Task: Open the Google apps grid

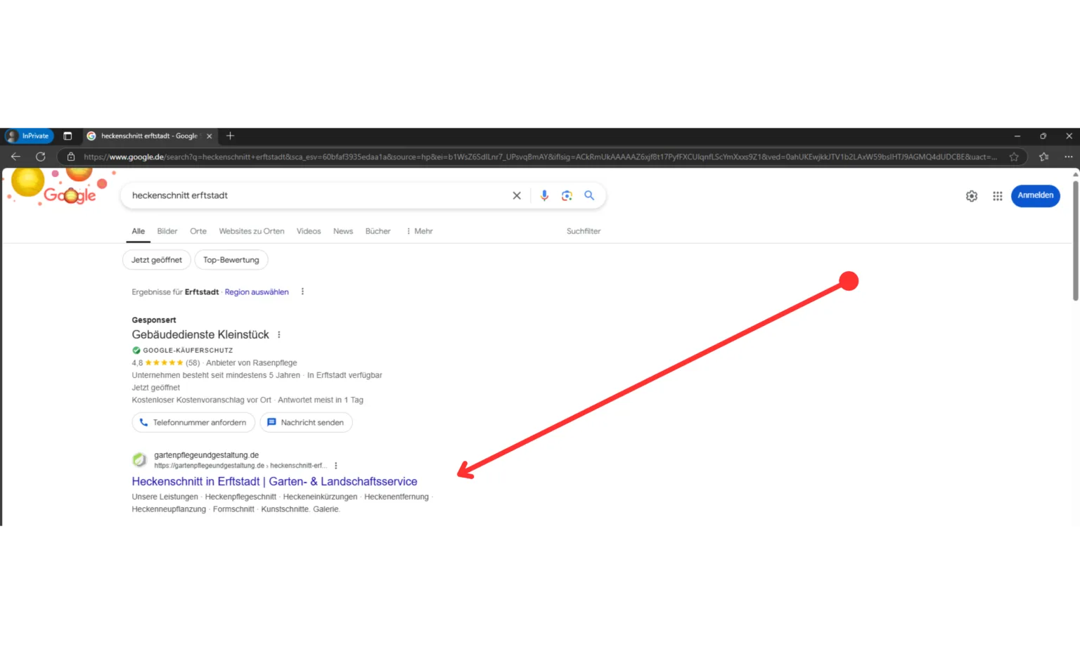Action: (x=997, y=196)
